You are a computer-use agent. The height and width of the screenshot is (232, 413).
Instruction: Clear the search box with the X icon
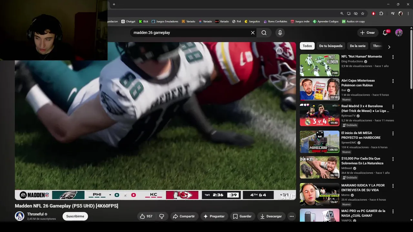[x=253, y=33]
